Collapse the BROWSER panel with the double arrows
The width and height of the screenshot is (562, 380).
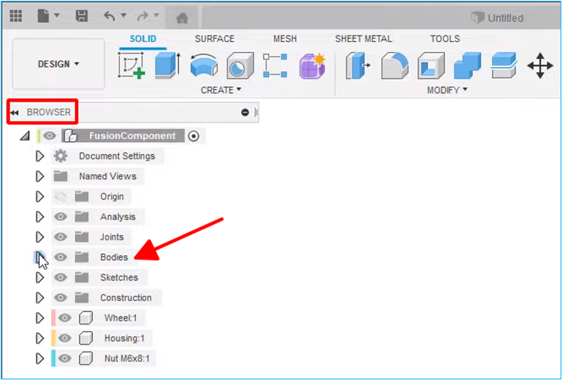tap(14, 112)
